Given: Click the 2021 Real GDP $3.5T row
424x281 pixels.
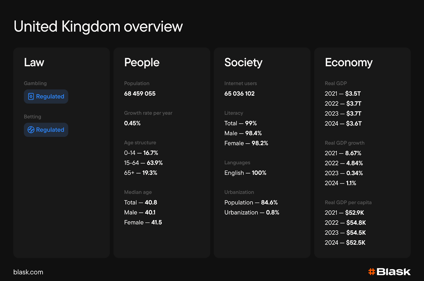Looking at the screenshot, I should click(x=343, y=94).
